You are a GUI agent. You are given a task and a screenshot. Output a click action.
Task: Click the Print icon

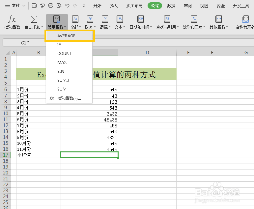[x=51, y=6]
